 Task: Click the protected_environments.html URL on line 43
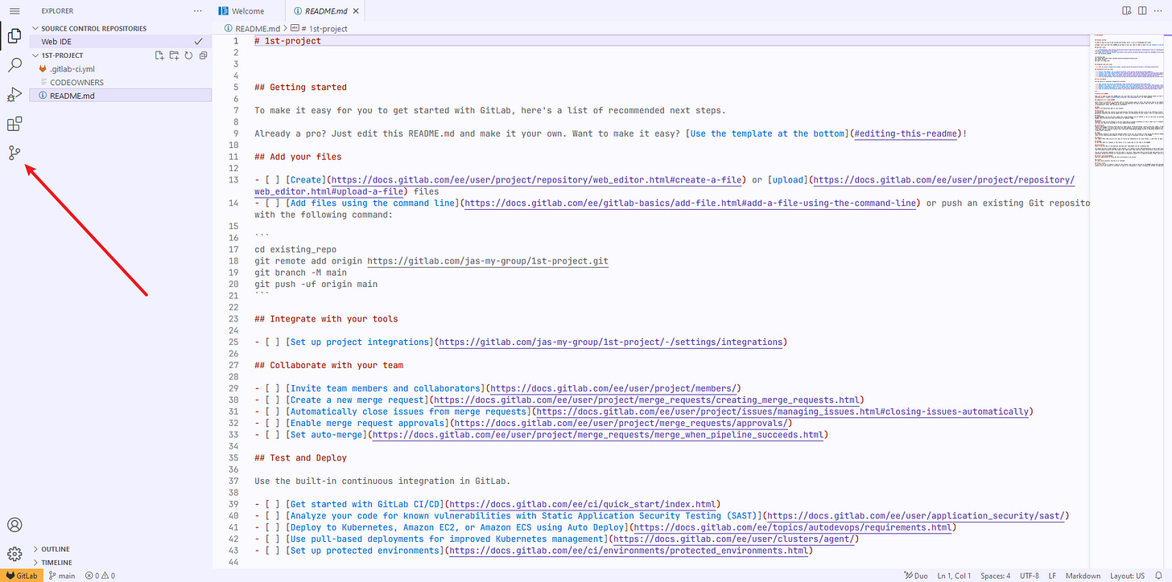point(630,551)
